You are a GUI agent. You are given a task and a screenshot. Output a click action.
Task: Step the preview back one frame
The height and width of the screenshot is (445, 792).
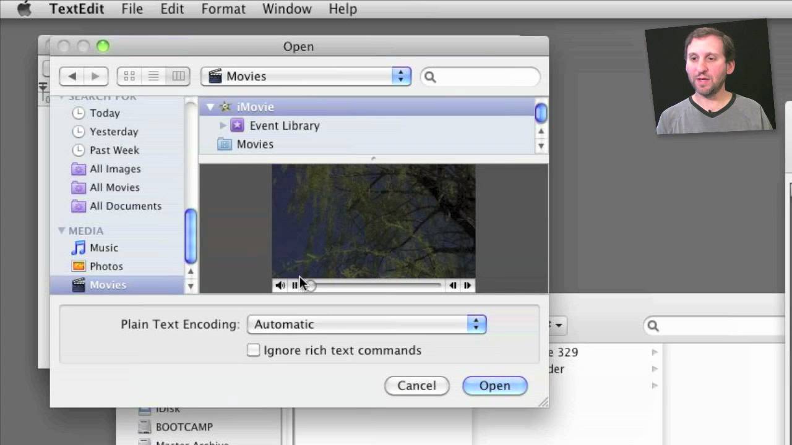tap(453, 286)
